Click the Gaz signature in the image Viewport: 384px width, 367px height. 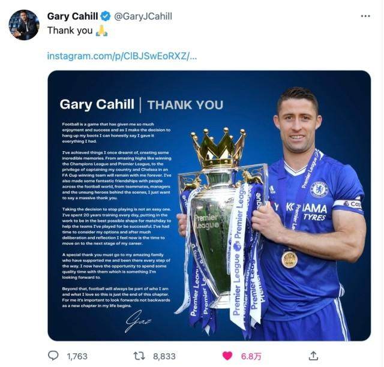coord(139,321)
